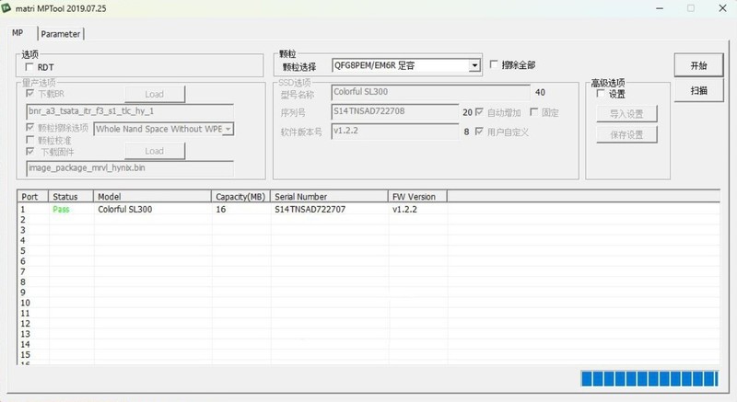737x402 pixels.
Task: Click the Colorful SL300 model cell in table
Action: tap(125, 209)
